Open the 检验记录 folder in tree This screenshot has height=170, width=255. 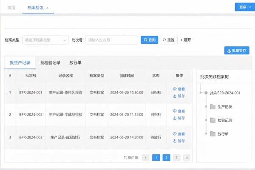pyautogui.click(x=221, y=120)
